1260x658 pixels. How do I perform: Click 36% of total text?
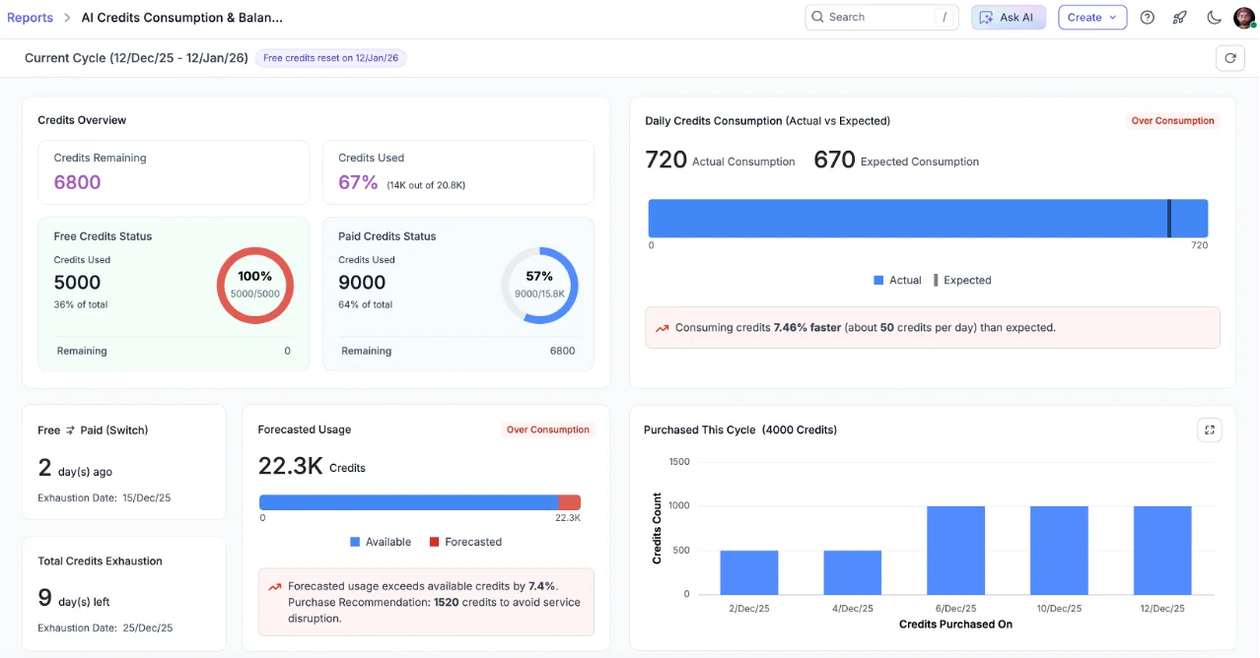[x=81, y=304]
